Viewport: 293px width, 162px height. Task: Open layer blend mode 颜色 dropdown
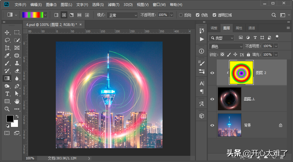pos(226,46)
